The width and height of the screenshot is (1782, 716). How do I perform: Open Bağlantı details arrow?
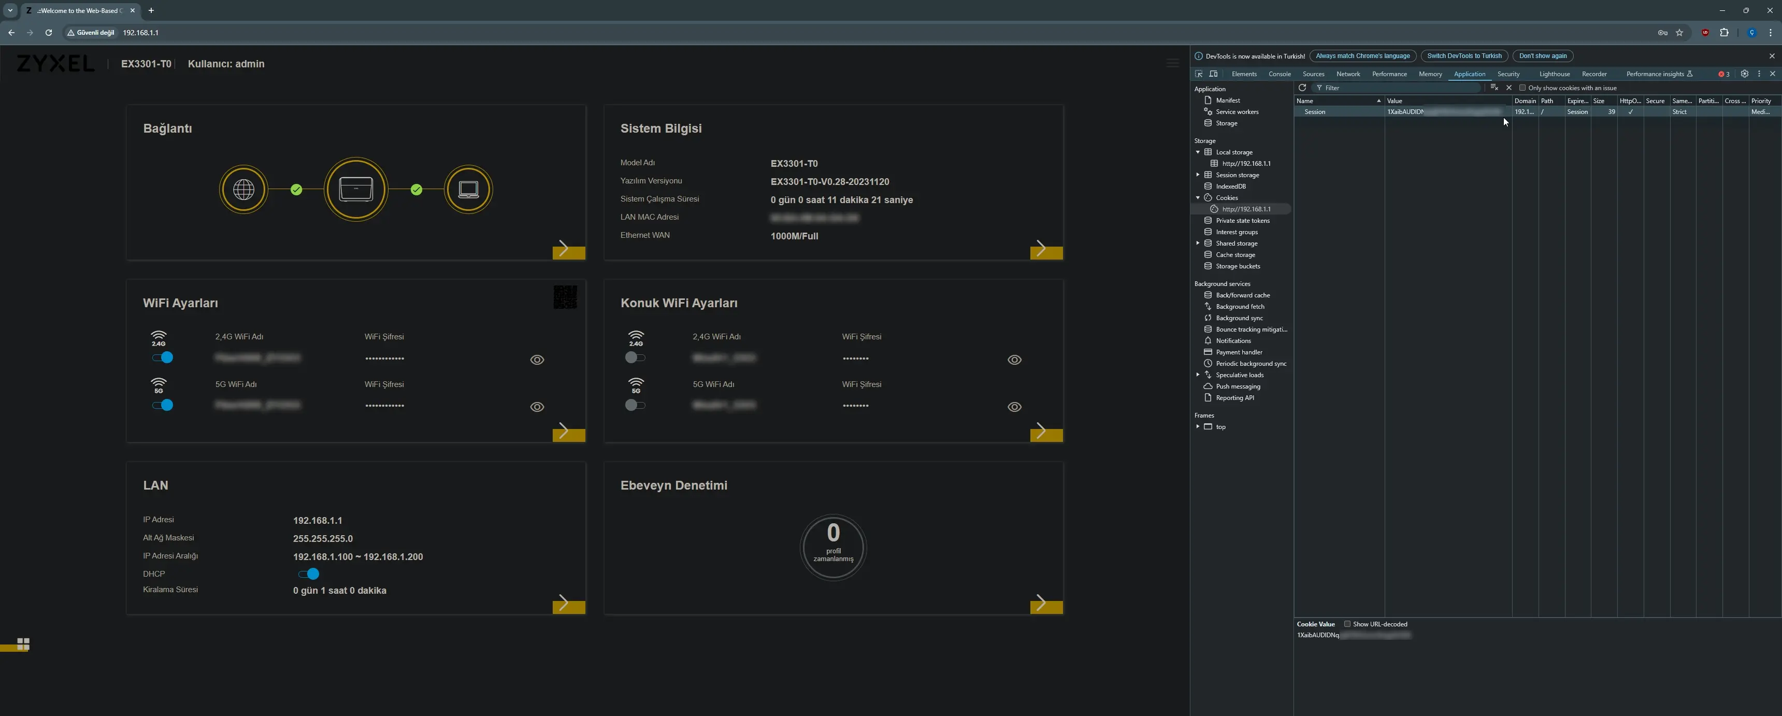point(569,250)
